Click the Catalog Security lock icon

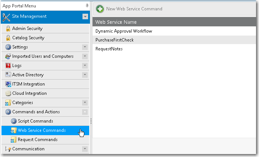pyautogui.click(x=8, y=38)
